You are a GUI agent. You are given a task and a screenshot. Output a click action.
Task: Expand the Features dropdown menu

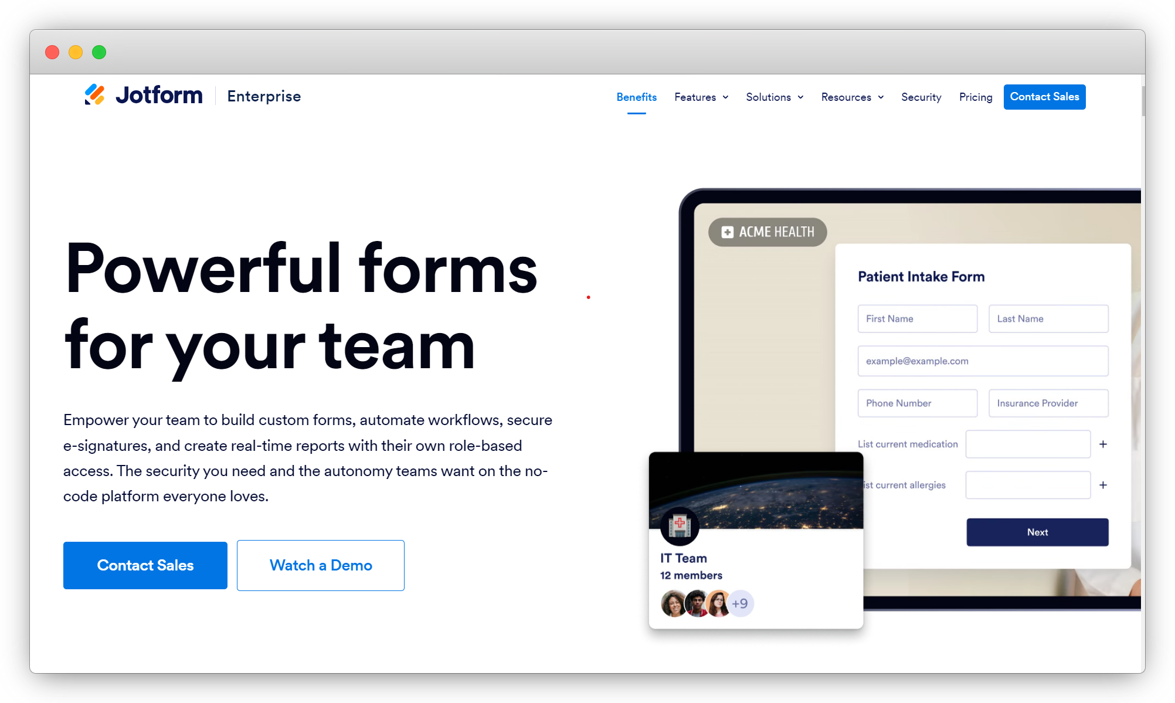point(701,96)
